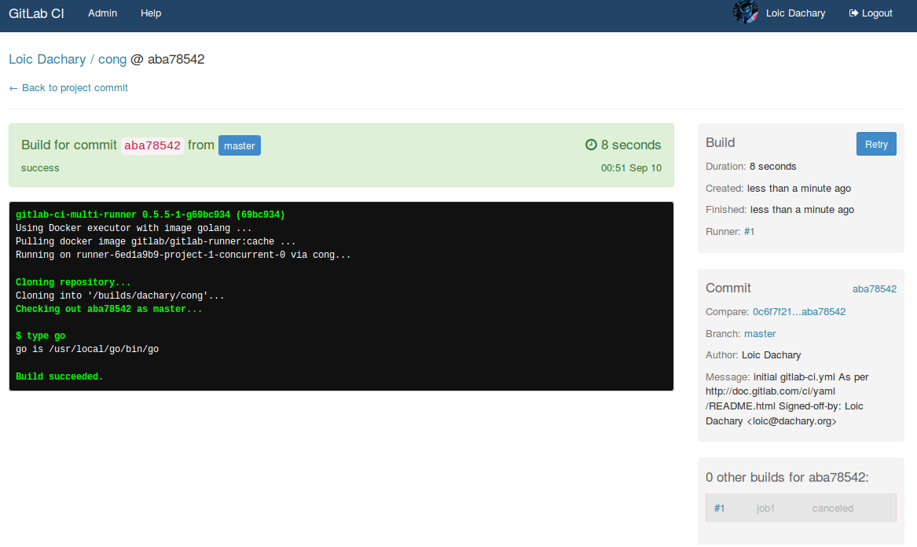Click the job1 entry in the builds table
The image size is (917, 547).
(765, 508)
